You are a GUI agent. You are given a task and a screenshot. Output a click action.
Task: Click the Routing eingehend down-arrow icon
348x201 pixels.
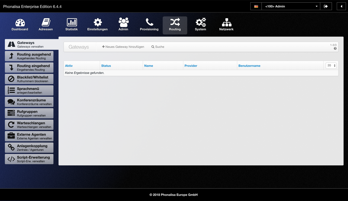(11, 67)
